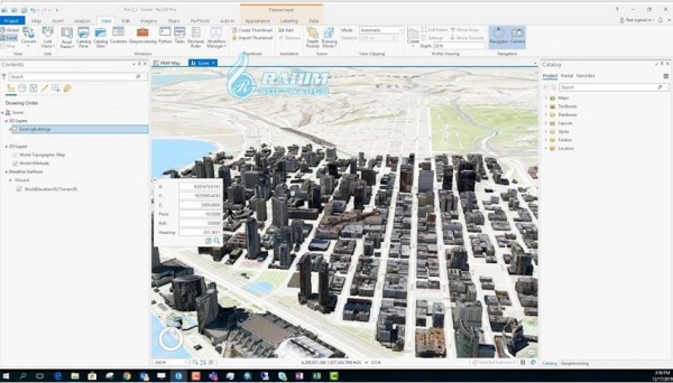
Task: Open the Mode dropdown in View Clipping
Action: click(400, 30)
